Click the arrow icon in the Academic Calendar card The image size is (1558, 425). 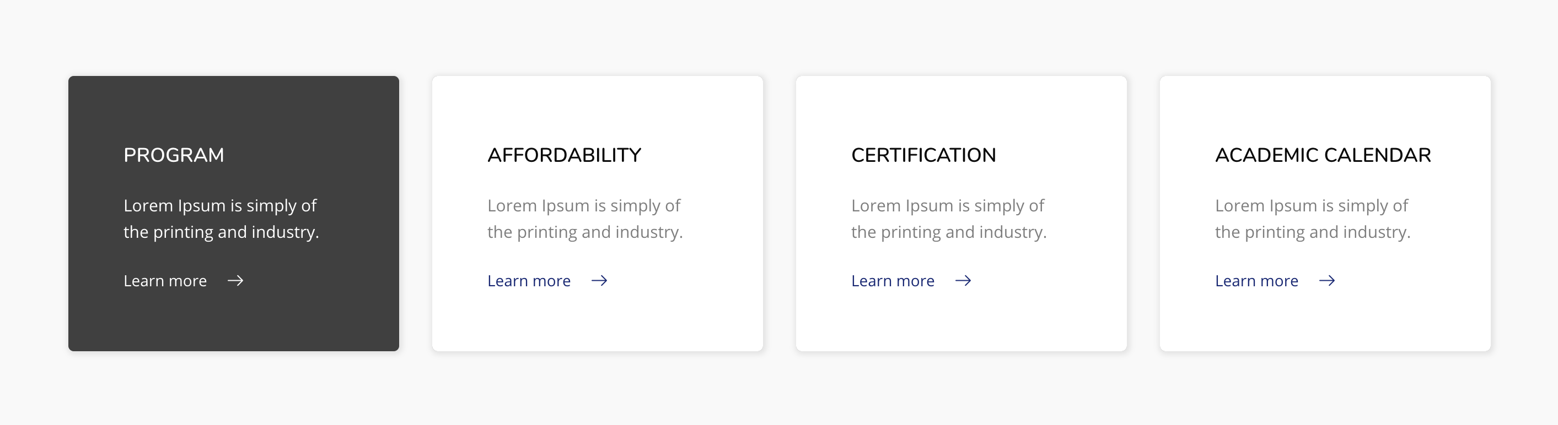coord(1327,281)
